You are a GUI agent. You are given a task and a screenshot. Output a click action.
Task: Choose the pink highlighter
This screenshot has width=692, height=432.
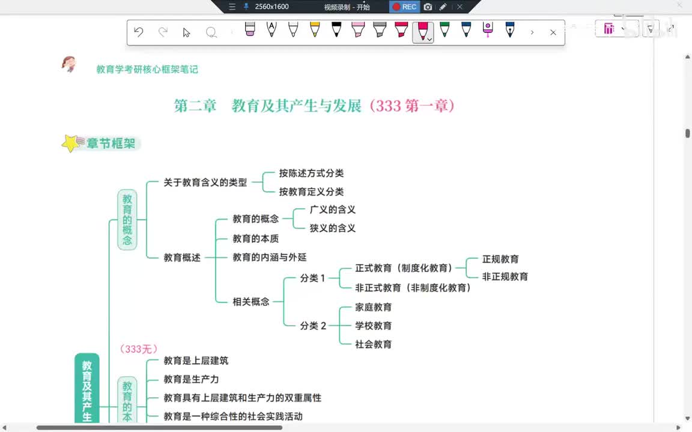pos(358,29)
